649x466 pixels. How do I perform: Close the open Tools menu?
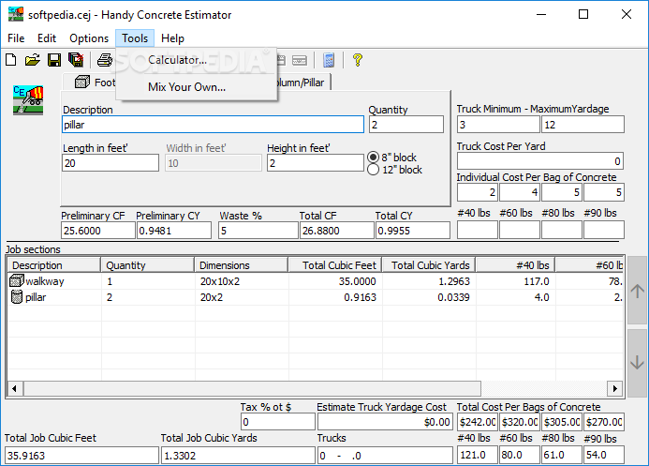click(135, 38)
